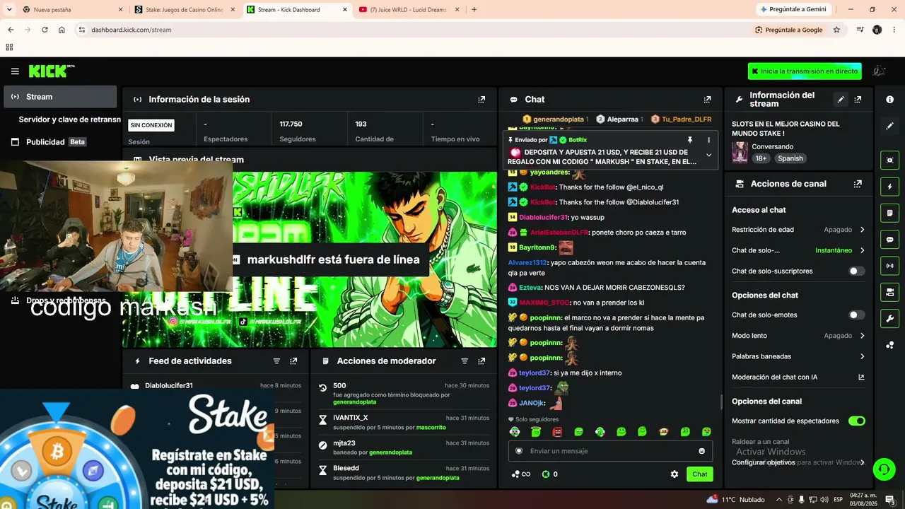Disable Mostrar cantidad de espectadores

tap(856, 421)
